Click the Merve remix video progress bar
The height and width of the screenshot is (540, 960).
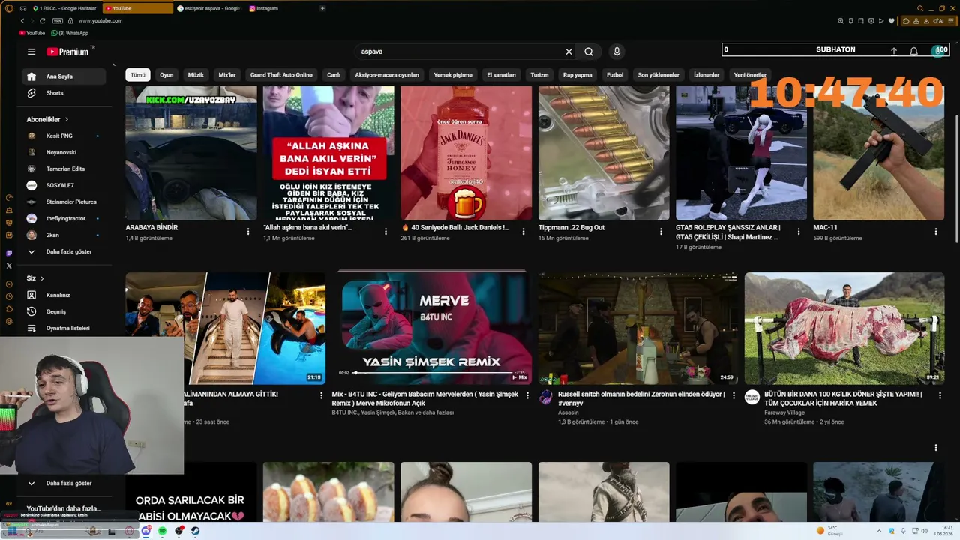click(x=433, y=372)
